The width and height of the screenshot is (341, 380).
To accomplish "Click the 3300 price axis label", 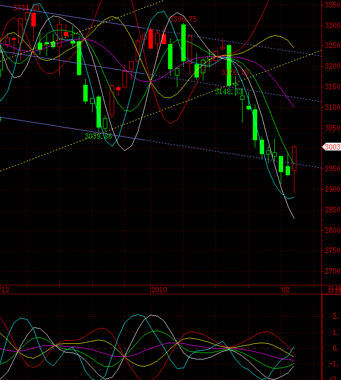I will coord(333,25).
